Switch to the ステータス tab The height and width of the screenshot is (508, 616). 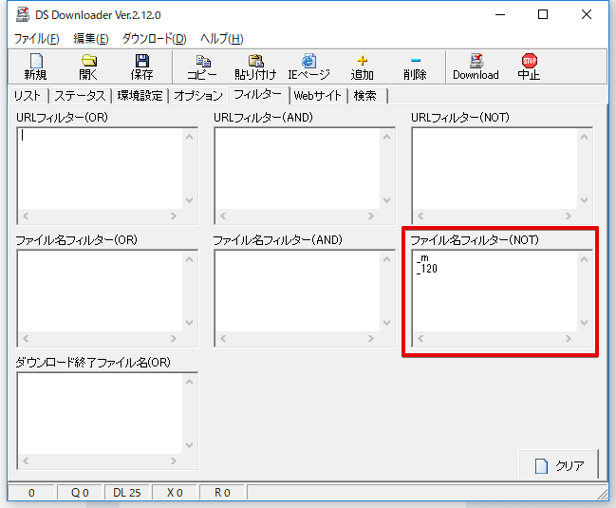click(x=80, y=96)
